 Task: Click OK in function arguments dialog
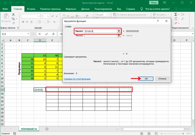point(146,79)
